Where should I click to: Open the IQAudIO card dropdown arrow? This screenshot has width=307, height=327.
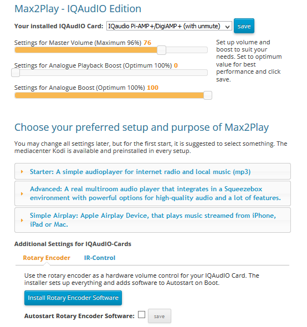coord(227,27)
